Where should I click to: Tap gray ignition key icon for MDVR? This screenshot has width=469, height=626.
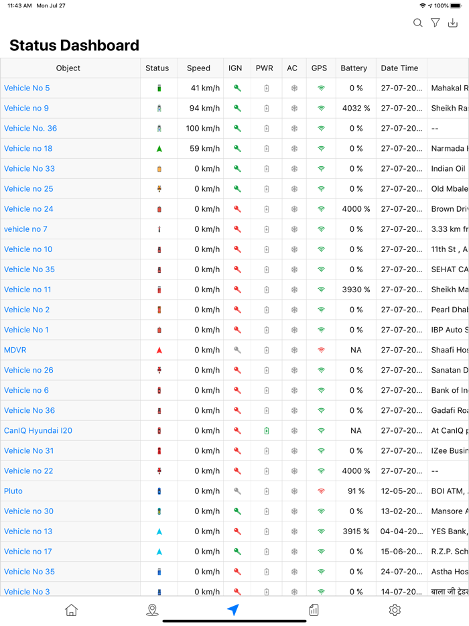237,350
